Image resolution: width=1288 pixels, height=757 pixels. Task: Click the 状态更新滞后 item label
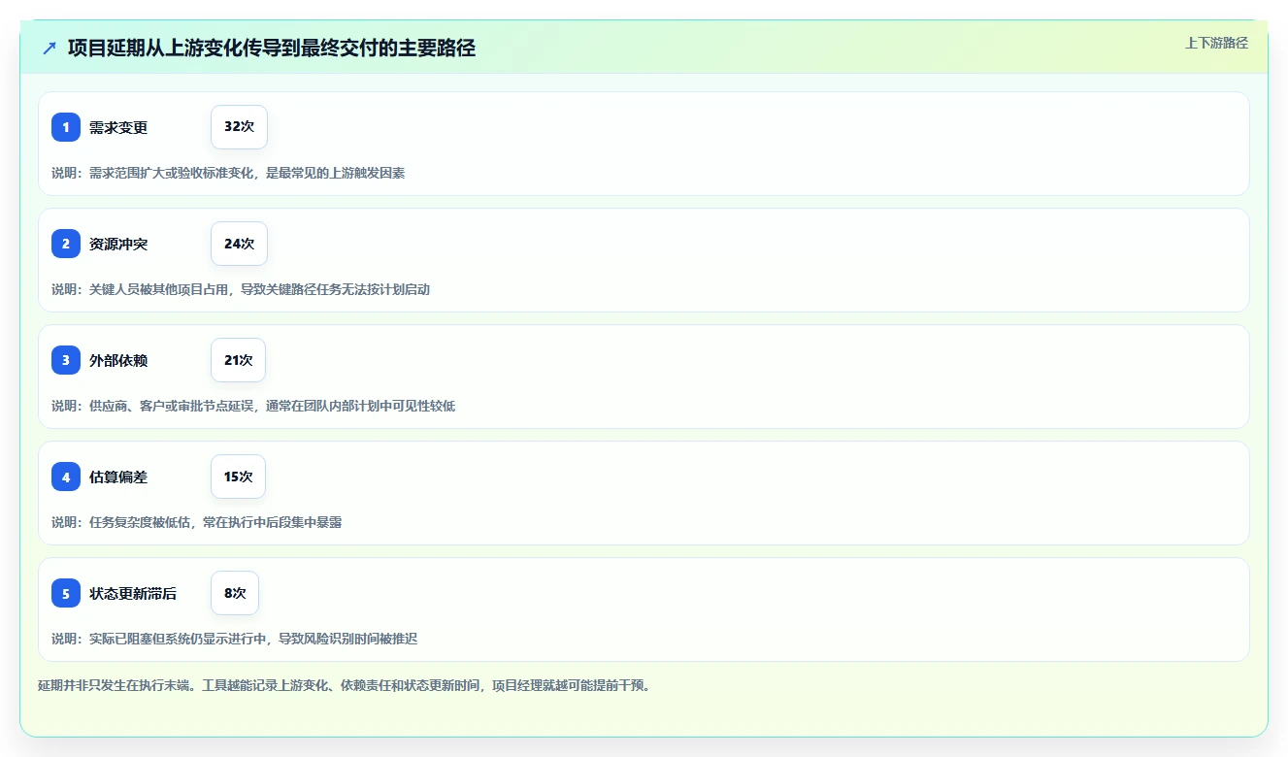(x=133, y=593)
